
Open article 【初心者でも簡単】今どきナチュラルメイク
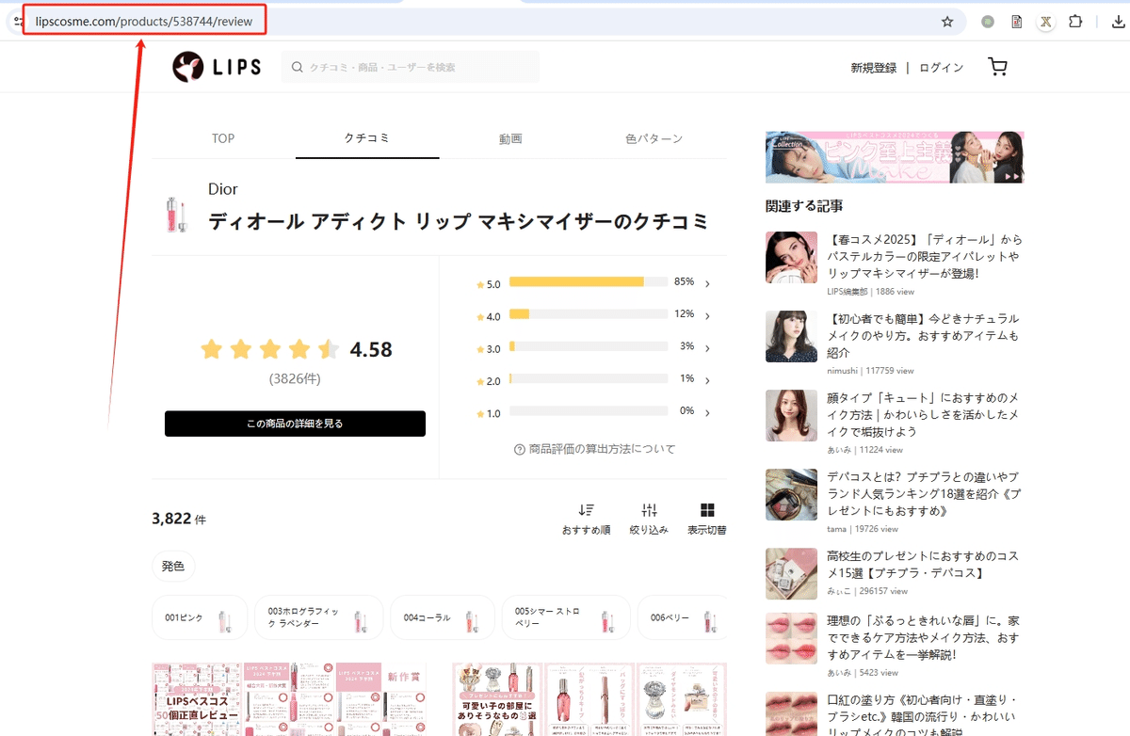coord(923,335)
